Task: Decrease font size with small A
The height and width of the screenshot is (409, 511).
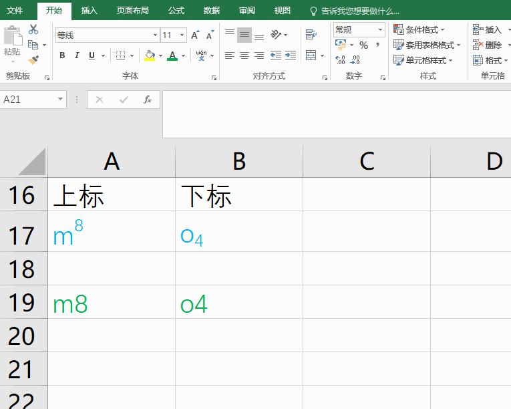Action: (x=210, y=35)
